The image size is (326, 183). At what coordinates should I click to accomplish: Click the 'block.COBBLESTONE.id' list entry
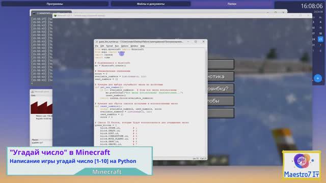click(x=114, y=136)
